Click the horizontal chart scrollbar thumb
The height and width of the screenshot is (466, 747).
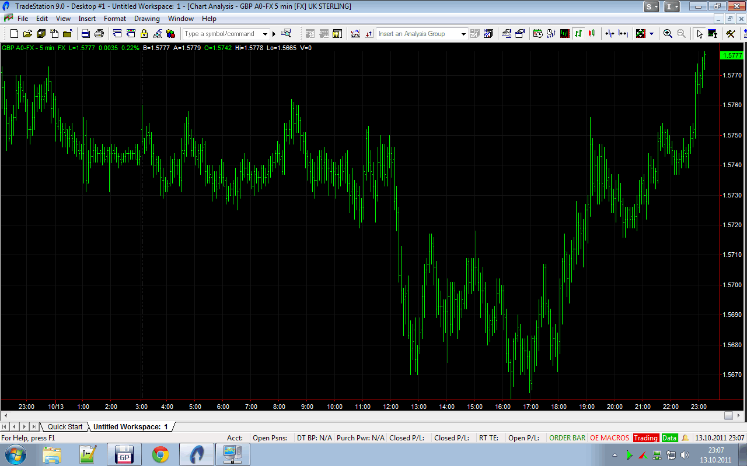[728, 416]
